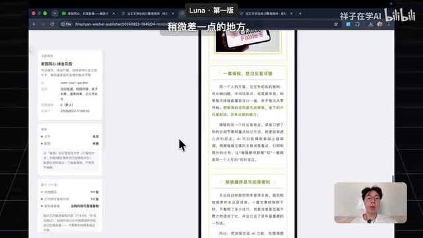Click the presenter webcam thumbnail
This screenshot has height=238, width=423.
pos(370,203)
